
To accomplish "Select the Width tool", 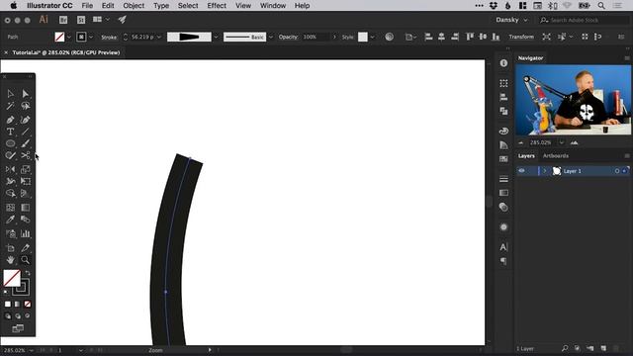I will 11,181.
